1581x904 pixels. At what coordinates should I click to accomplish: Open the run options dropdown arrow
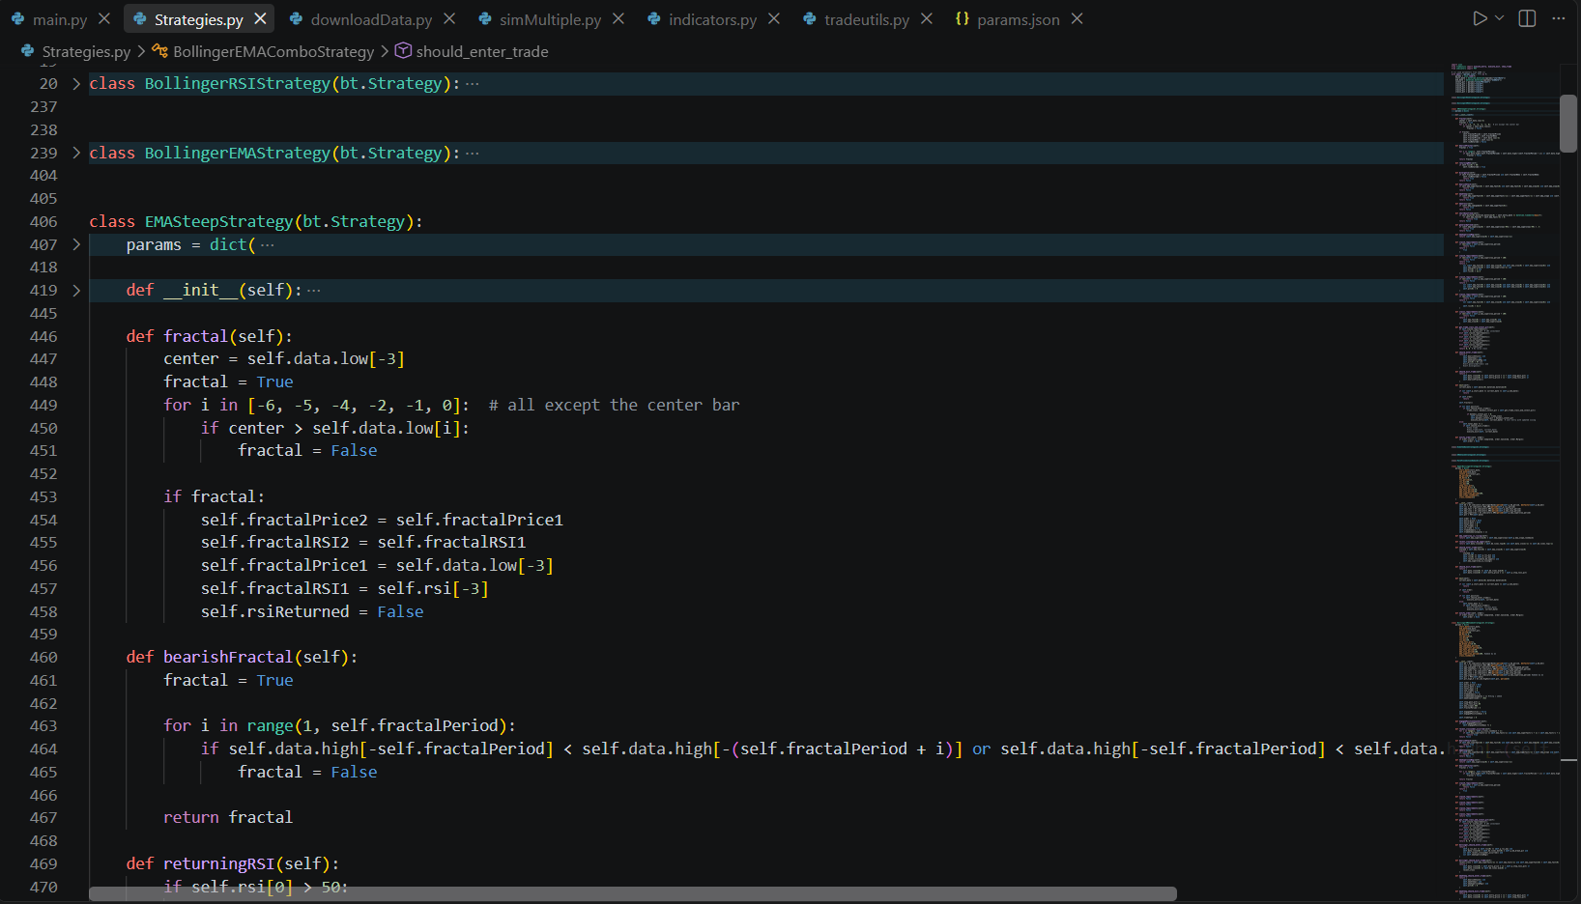pos(1500,18)
